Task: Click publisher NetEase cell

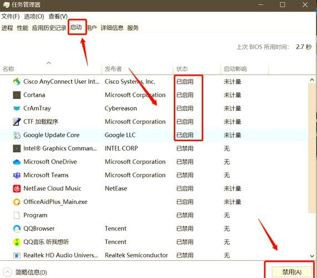Action: pos(116,188)
